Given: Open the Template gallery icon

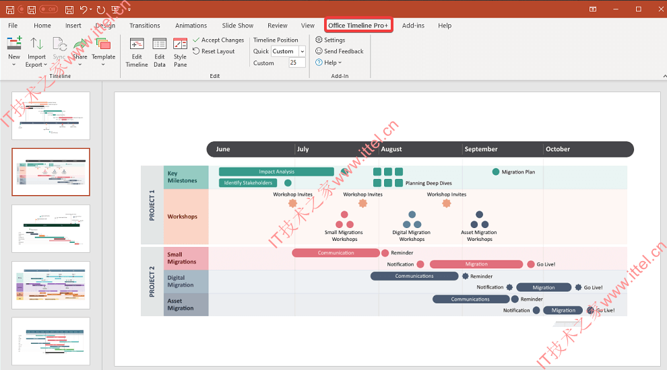Looking at the screenshot, I should click(x=103, y=43).
